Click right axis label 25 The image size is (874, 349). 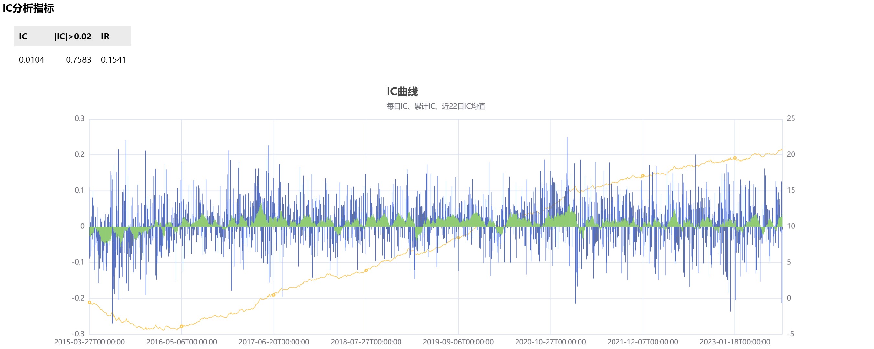click(x=791, y=118)
